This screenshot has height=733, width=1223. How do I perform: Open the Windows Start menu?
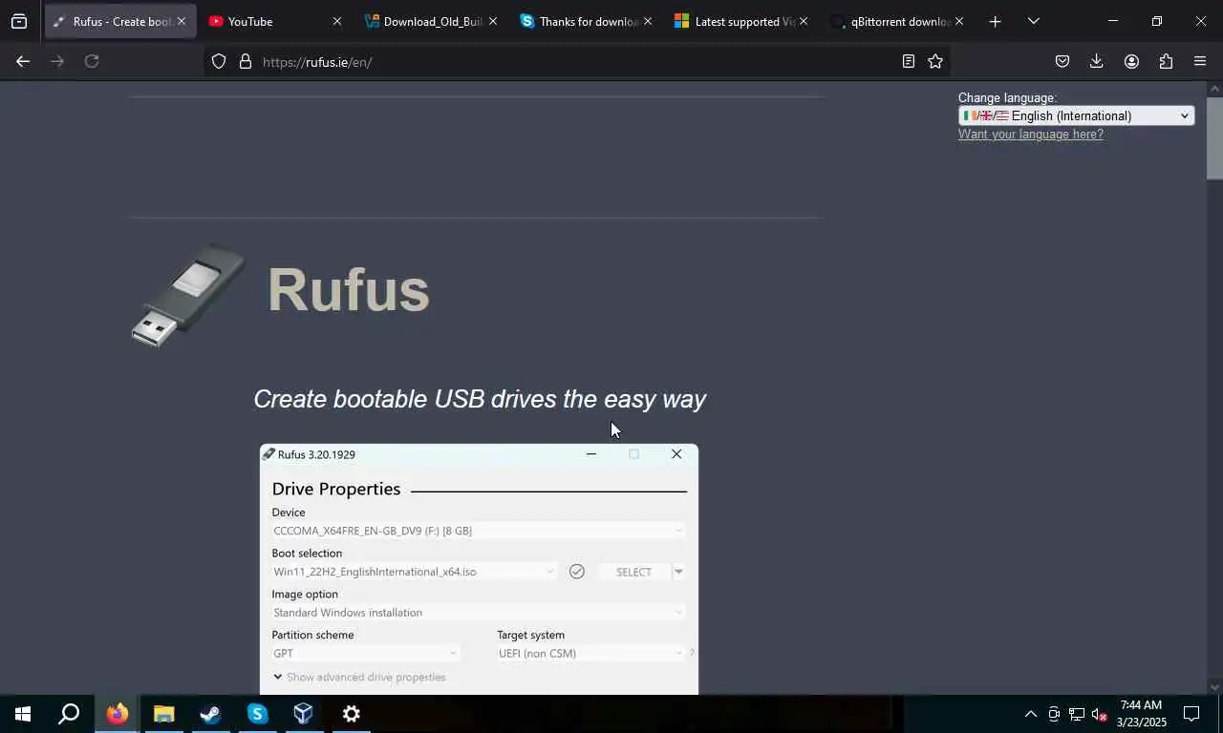point(23,714)
